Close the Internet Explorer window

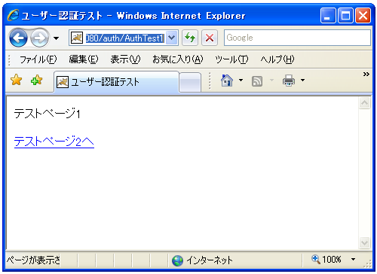click(363, 16)
